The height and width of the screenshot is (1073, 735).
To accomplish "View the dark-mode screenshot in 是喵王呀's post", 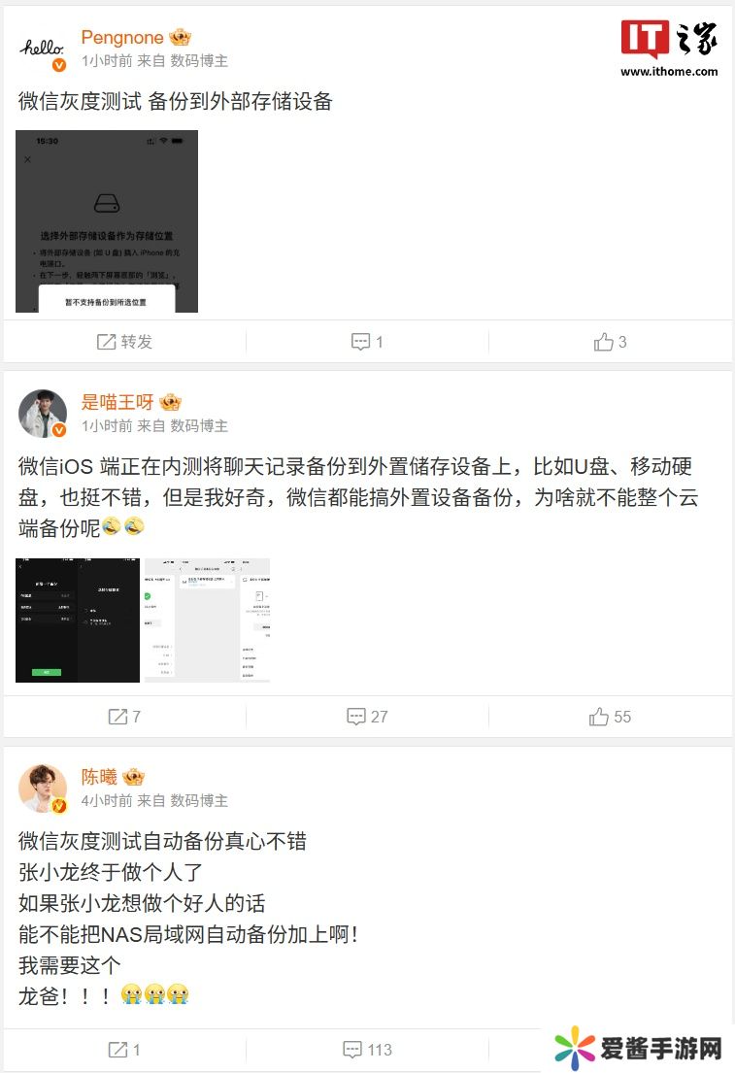I will coord(78,620).
